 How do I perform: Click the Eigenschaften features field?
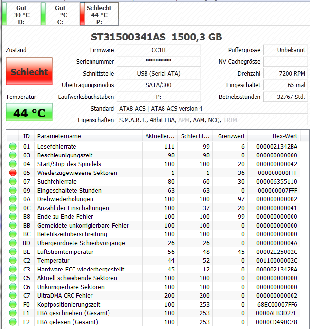tap(212, 120)
